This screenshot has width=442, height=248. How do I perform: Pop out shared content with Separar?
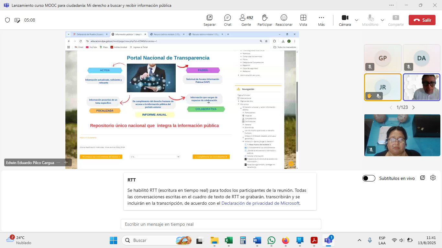pyautogui.click(x=209, y=20)
